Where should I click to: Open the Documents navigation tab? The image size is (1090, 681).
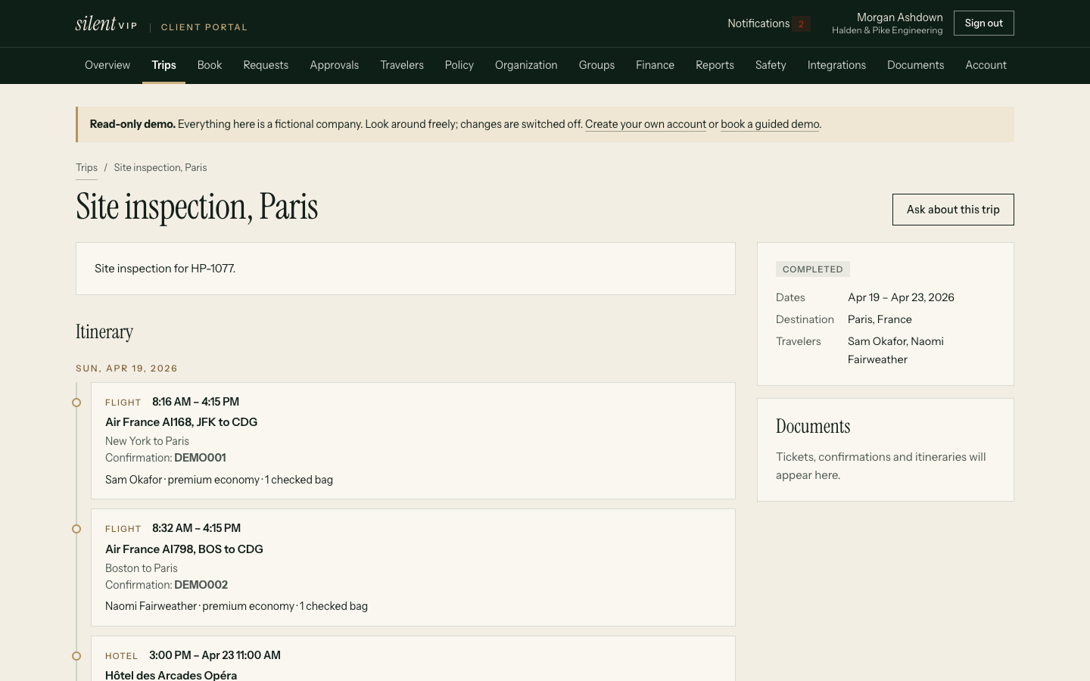[x=915, y=65]
